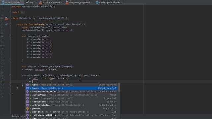The height and width of the screenshot is (119, 212).
Task: Pick the isSelected suggestion
Action: tap(72, 101)
